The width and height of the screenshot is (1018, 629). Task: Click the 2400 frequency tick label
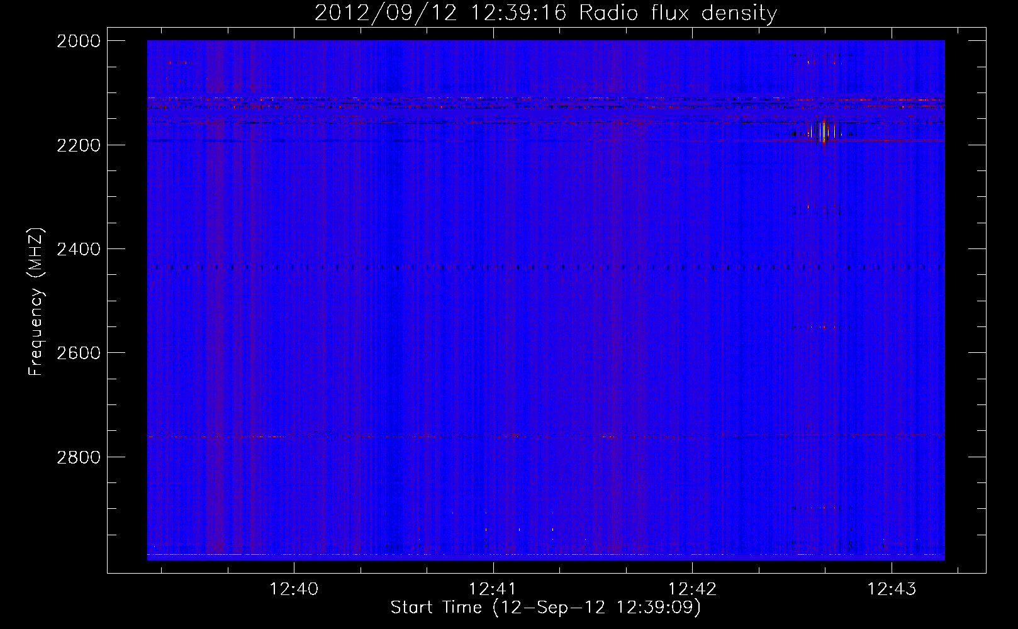click(x=78, y=249)
